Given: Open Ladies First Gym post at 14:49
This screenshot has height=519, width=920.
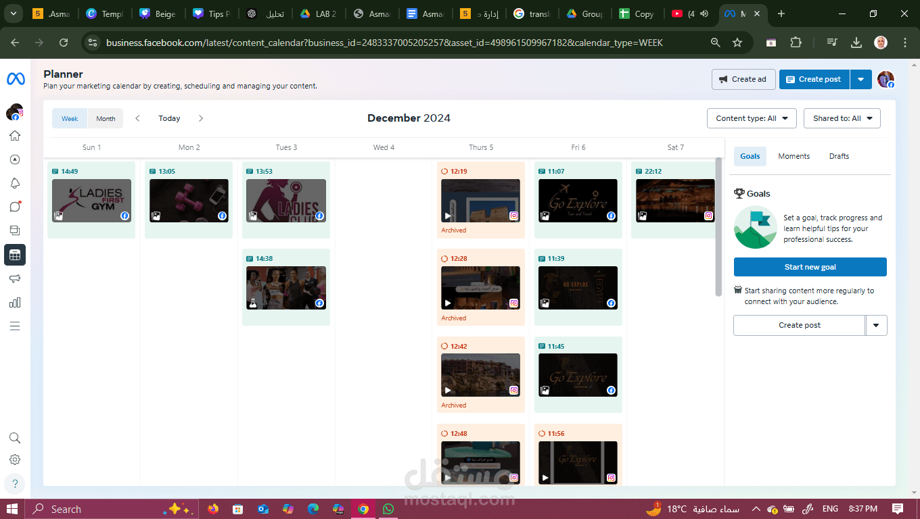Looking at the screenshot, I should tap(91, 201).
